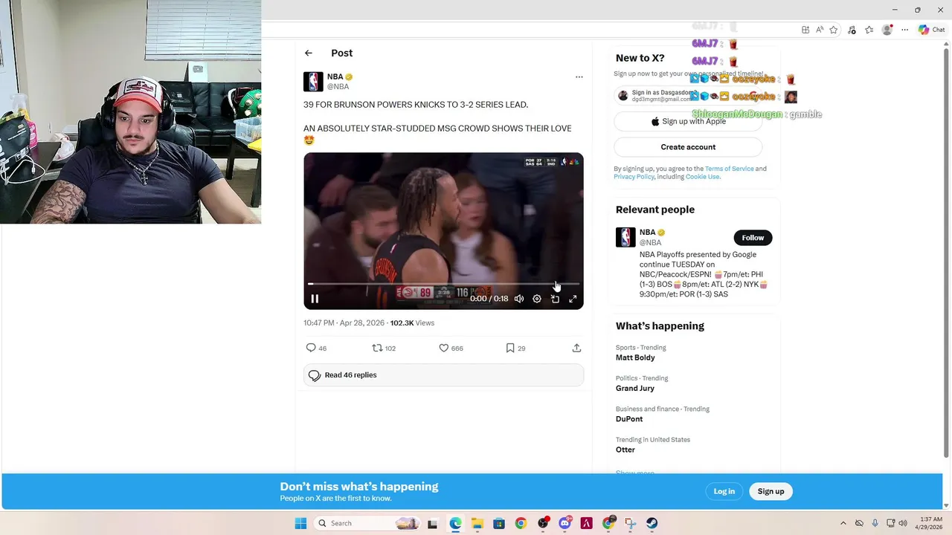
Task: Share the post via share icon
Action: point(576,348)
